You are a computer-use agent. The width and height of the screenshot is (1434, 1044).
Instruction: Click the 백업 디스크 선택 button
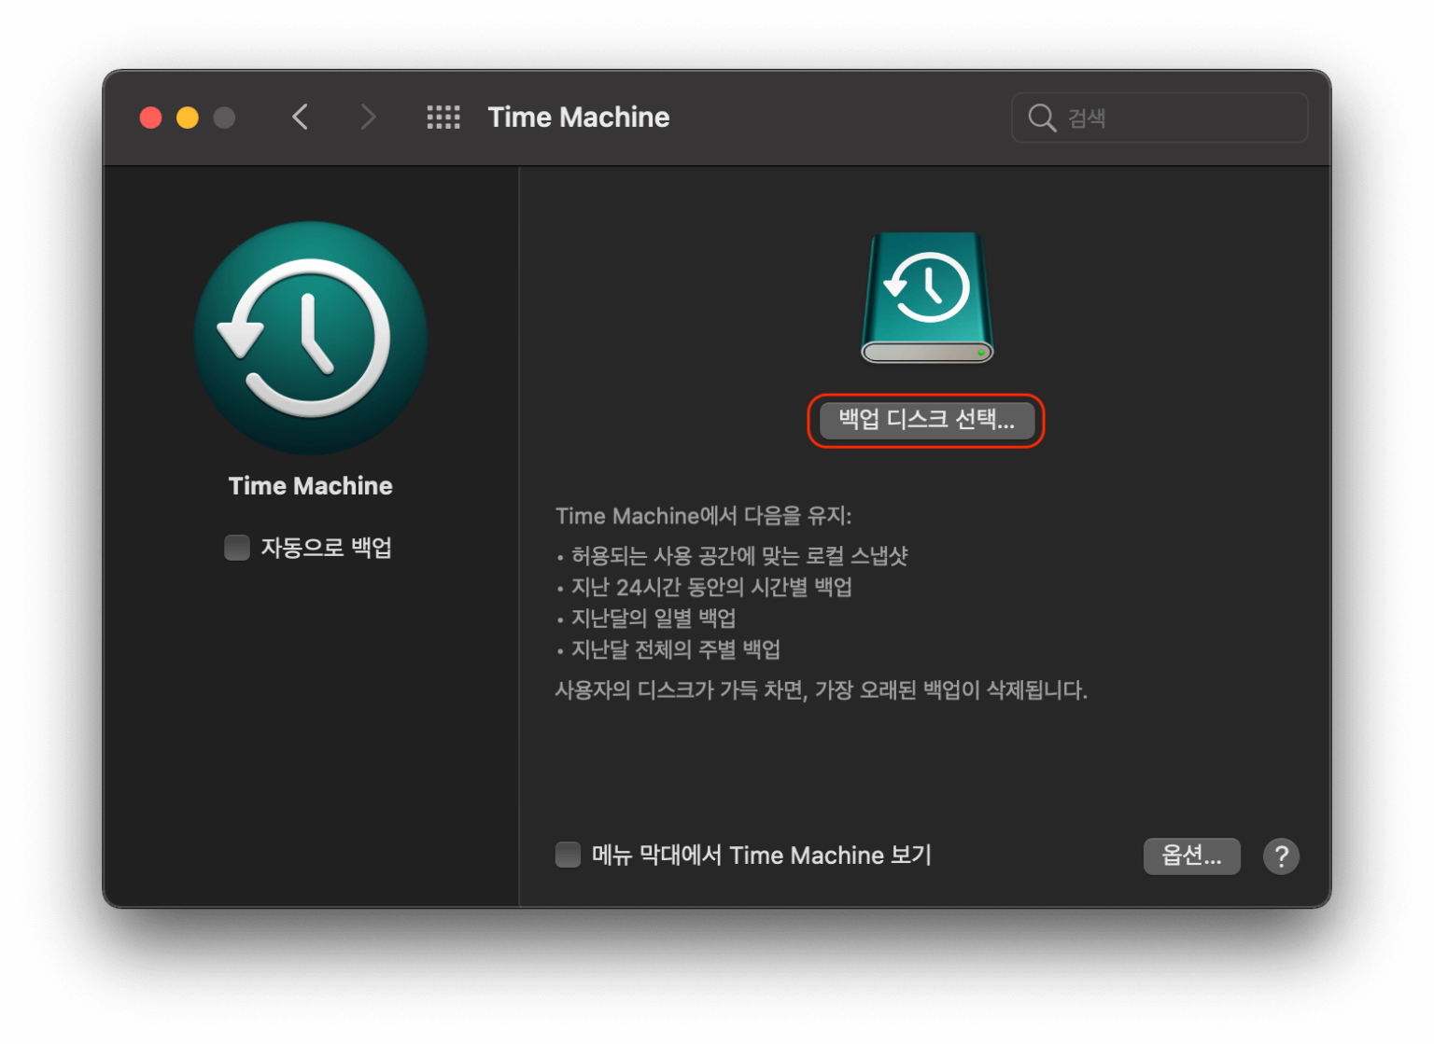coord(925,421)
